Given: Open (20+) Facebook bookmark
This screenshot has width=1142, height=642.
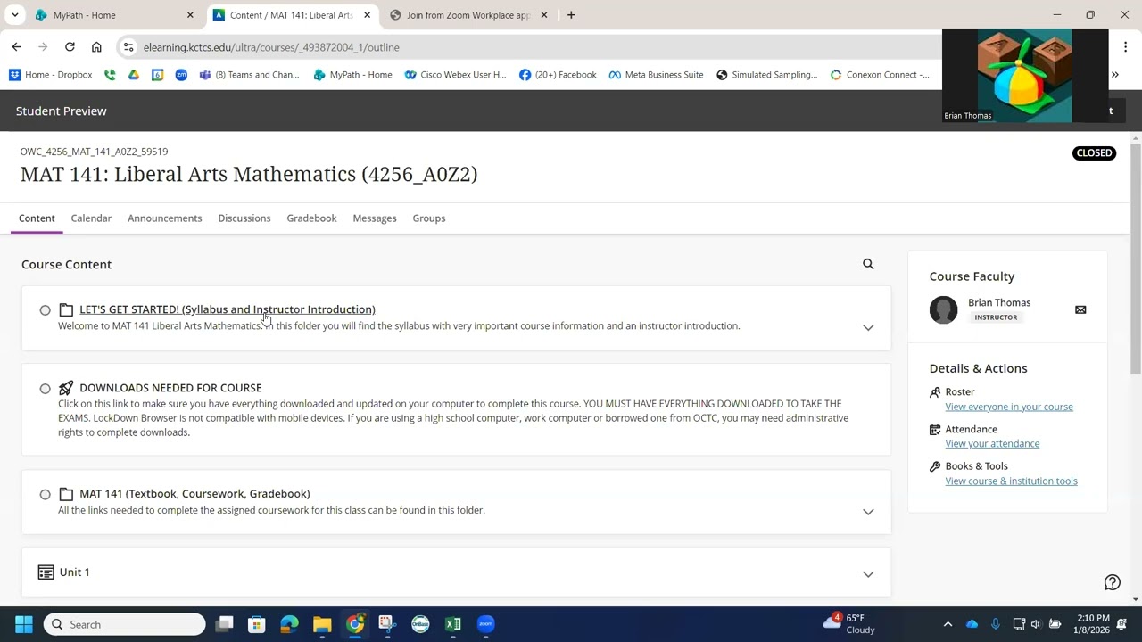Looking at the screenshot, I should (x=558, y=75).
